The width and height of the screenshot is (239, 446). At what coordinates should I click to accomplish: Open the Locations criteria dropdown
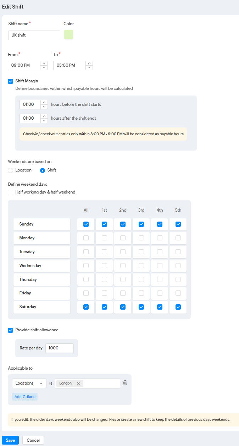[x=29, y=383]
